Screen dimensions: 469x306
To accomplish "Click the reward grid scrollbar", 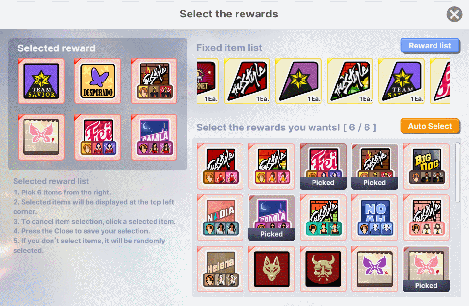I will pyautogui.click(x=458, y=172).
